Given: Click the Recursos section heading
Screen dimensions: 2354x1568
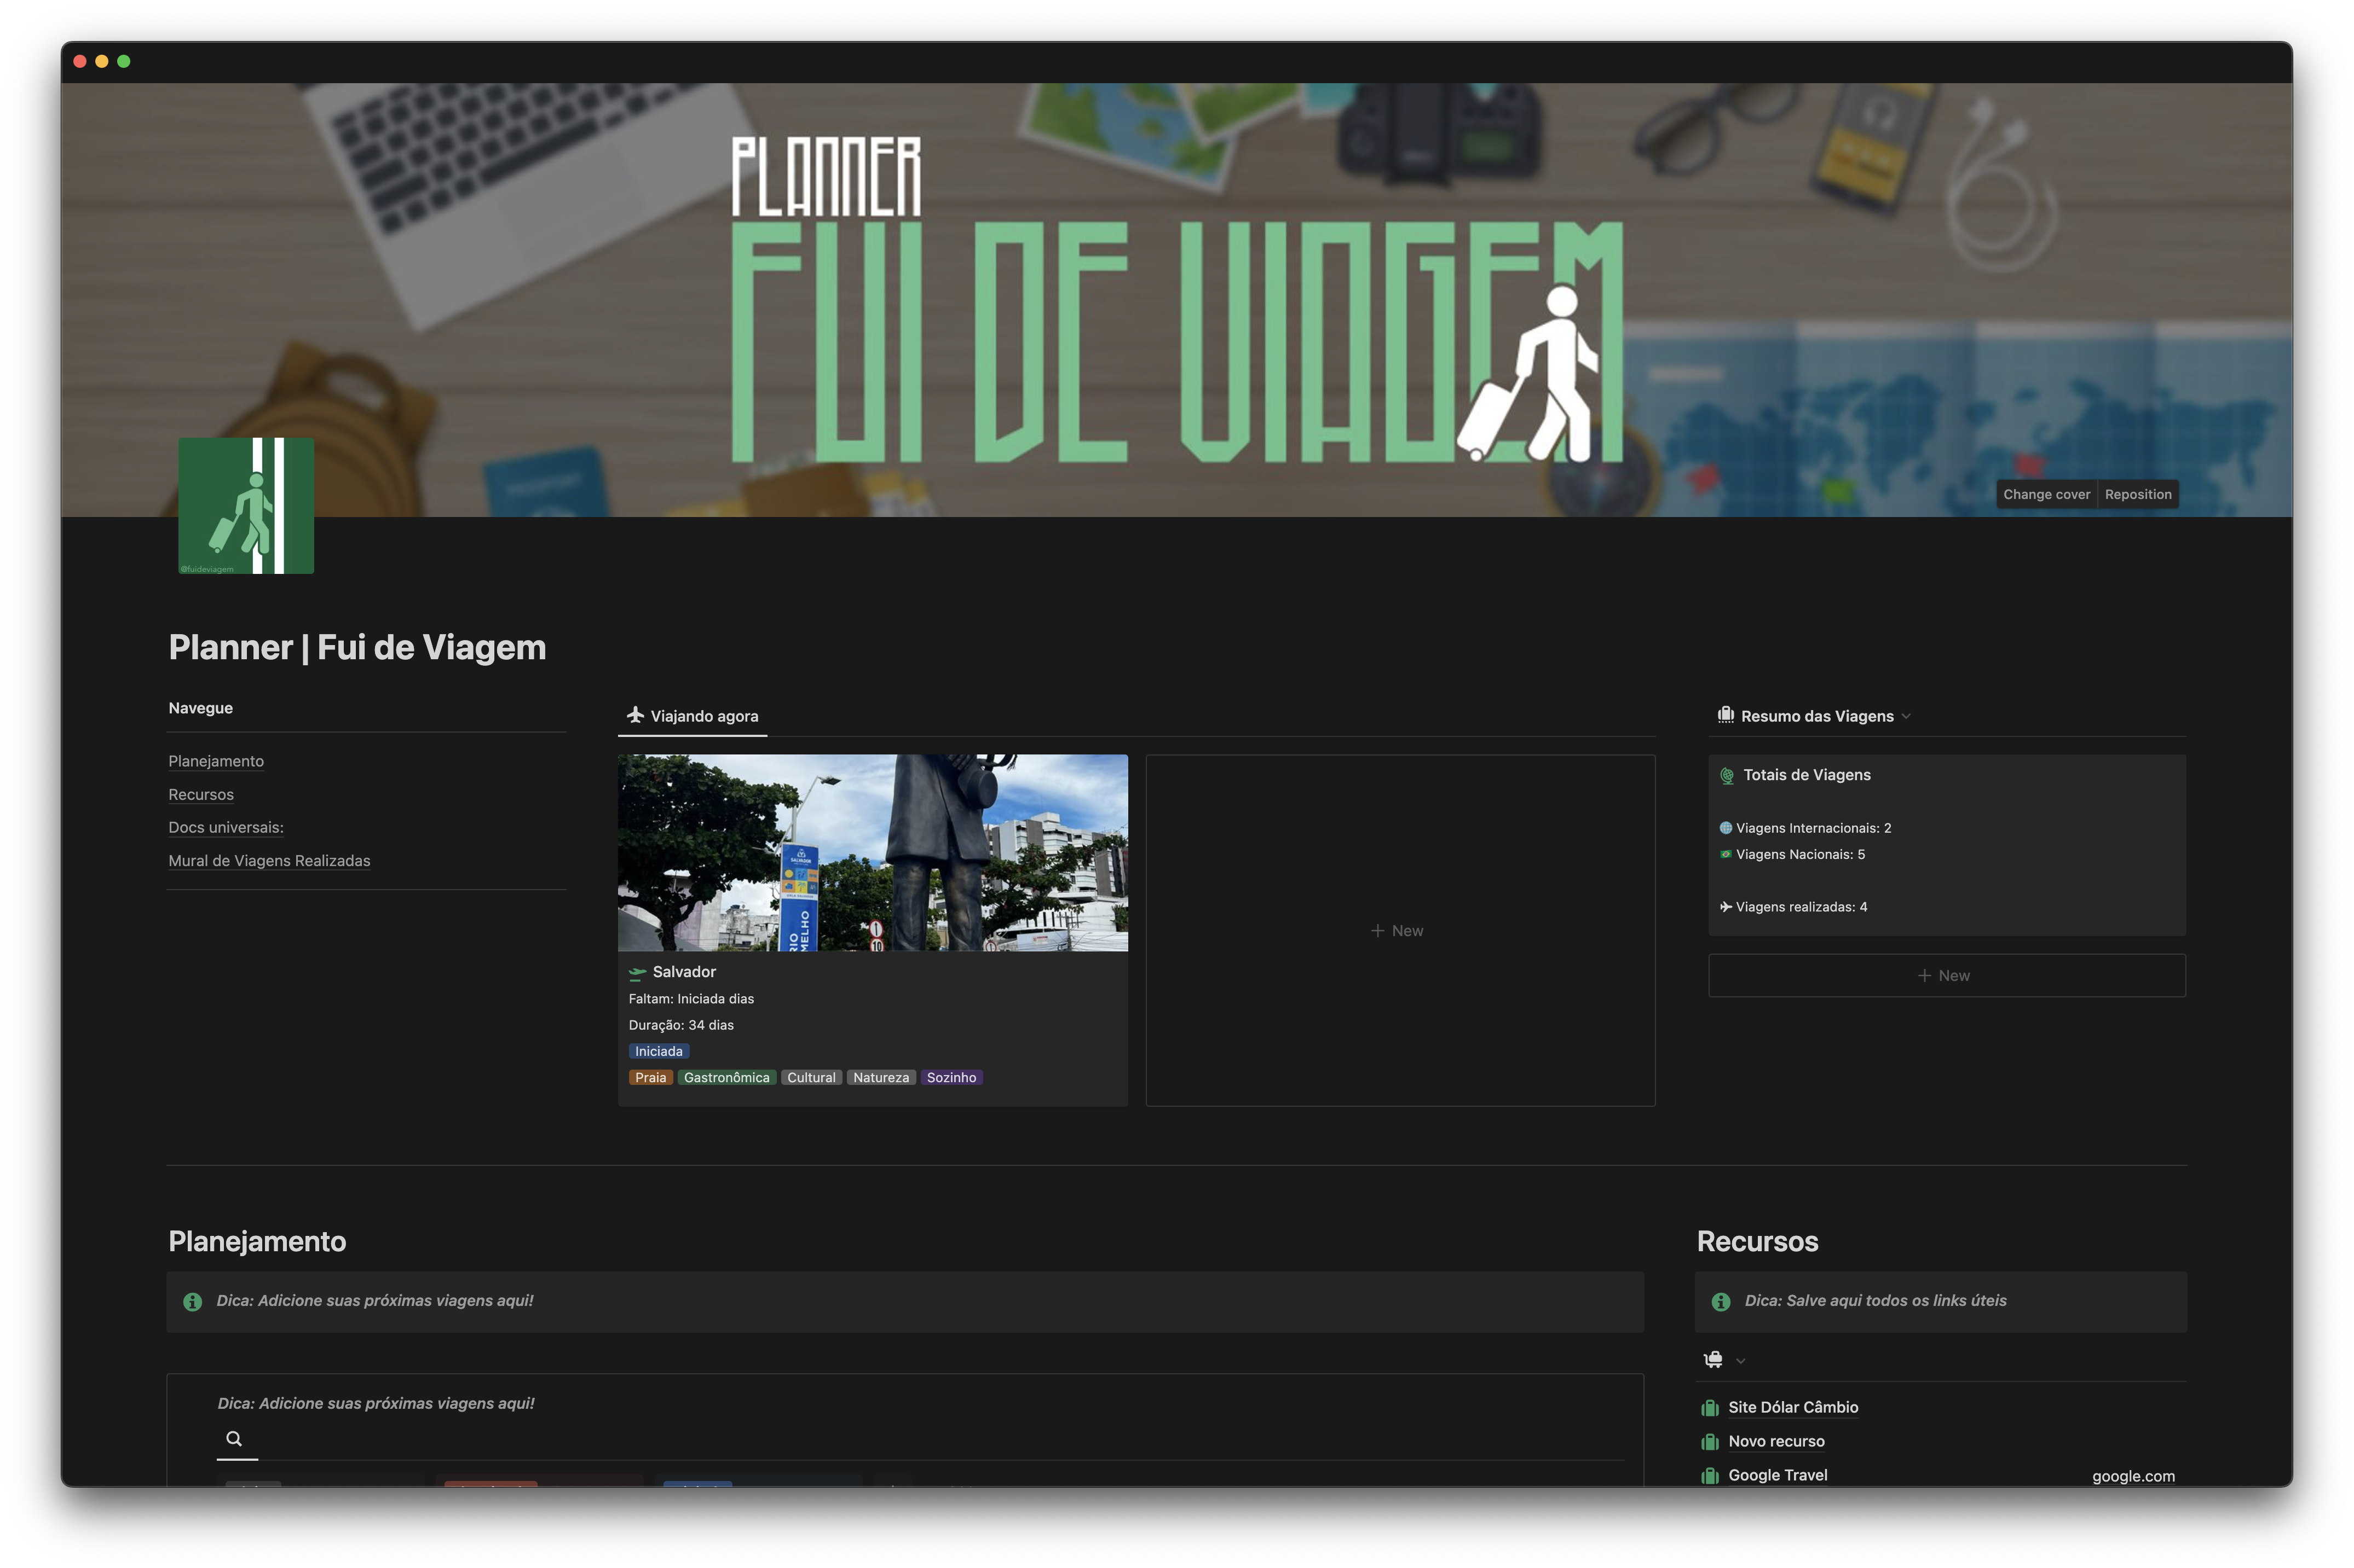Looking at the screenshot, I should coord(1757,1241).
